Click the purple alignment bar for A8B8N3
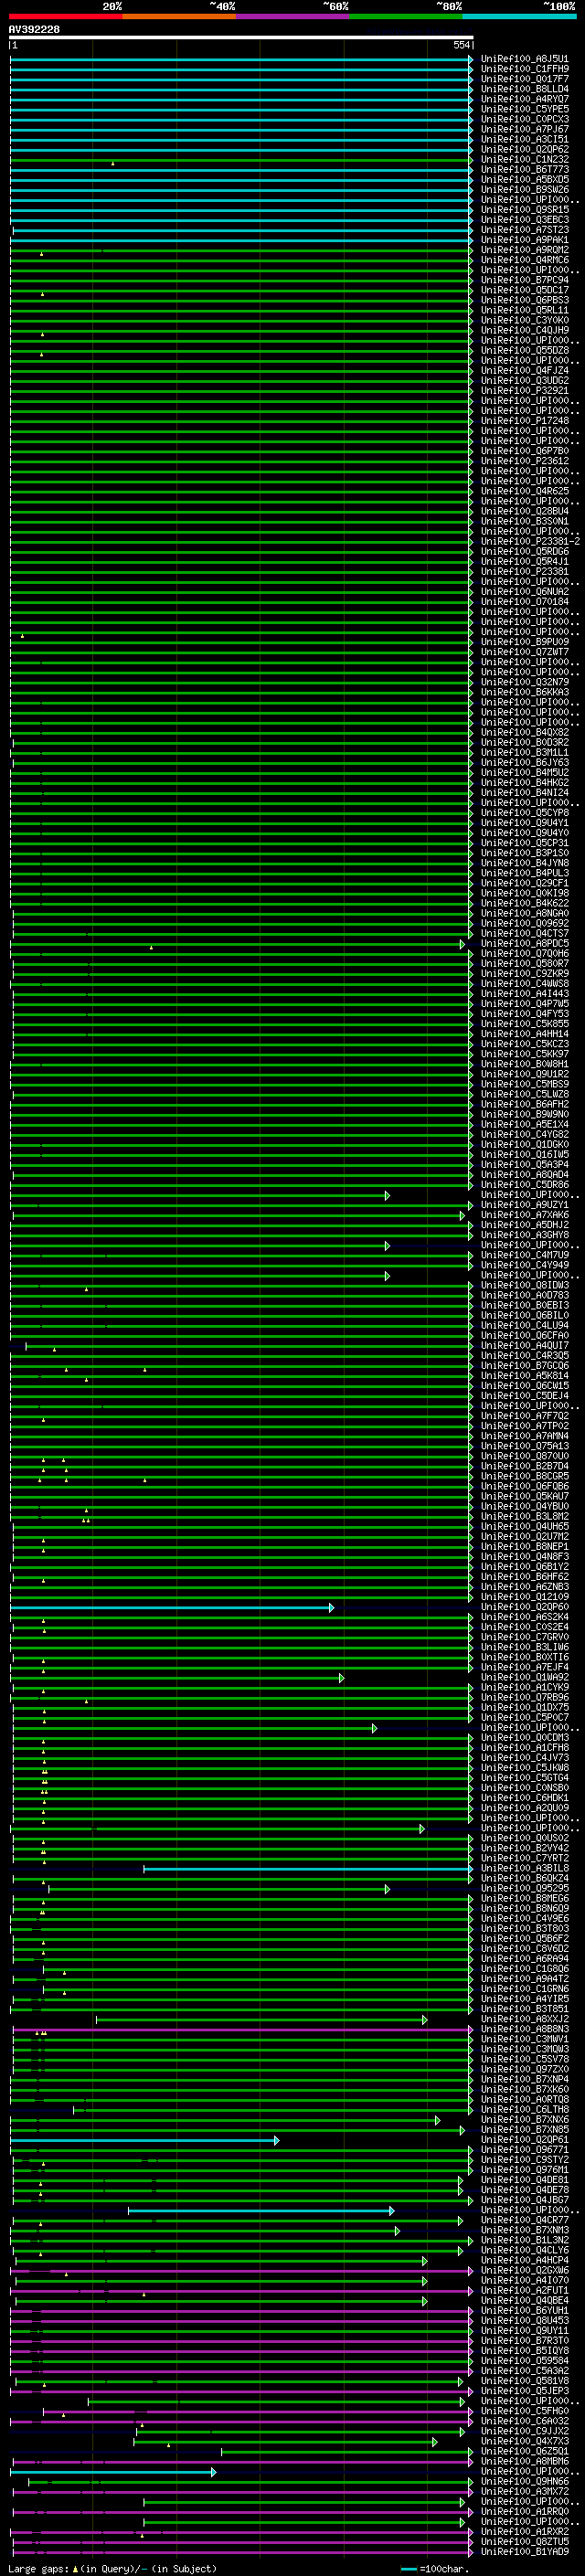585x2576 pixels. 242,2030
